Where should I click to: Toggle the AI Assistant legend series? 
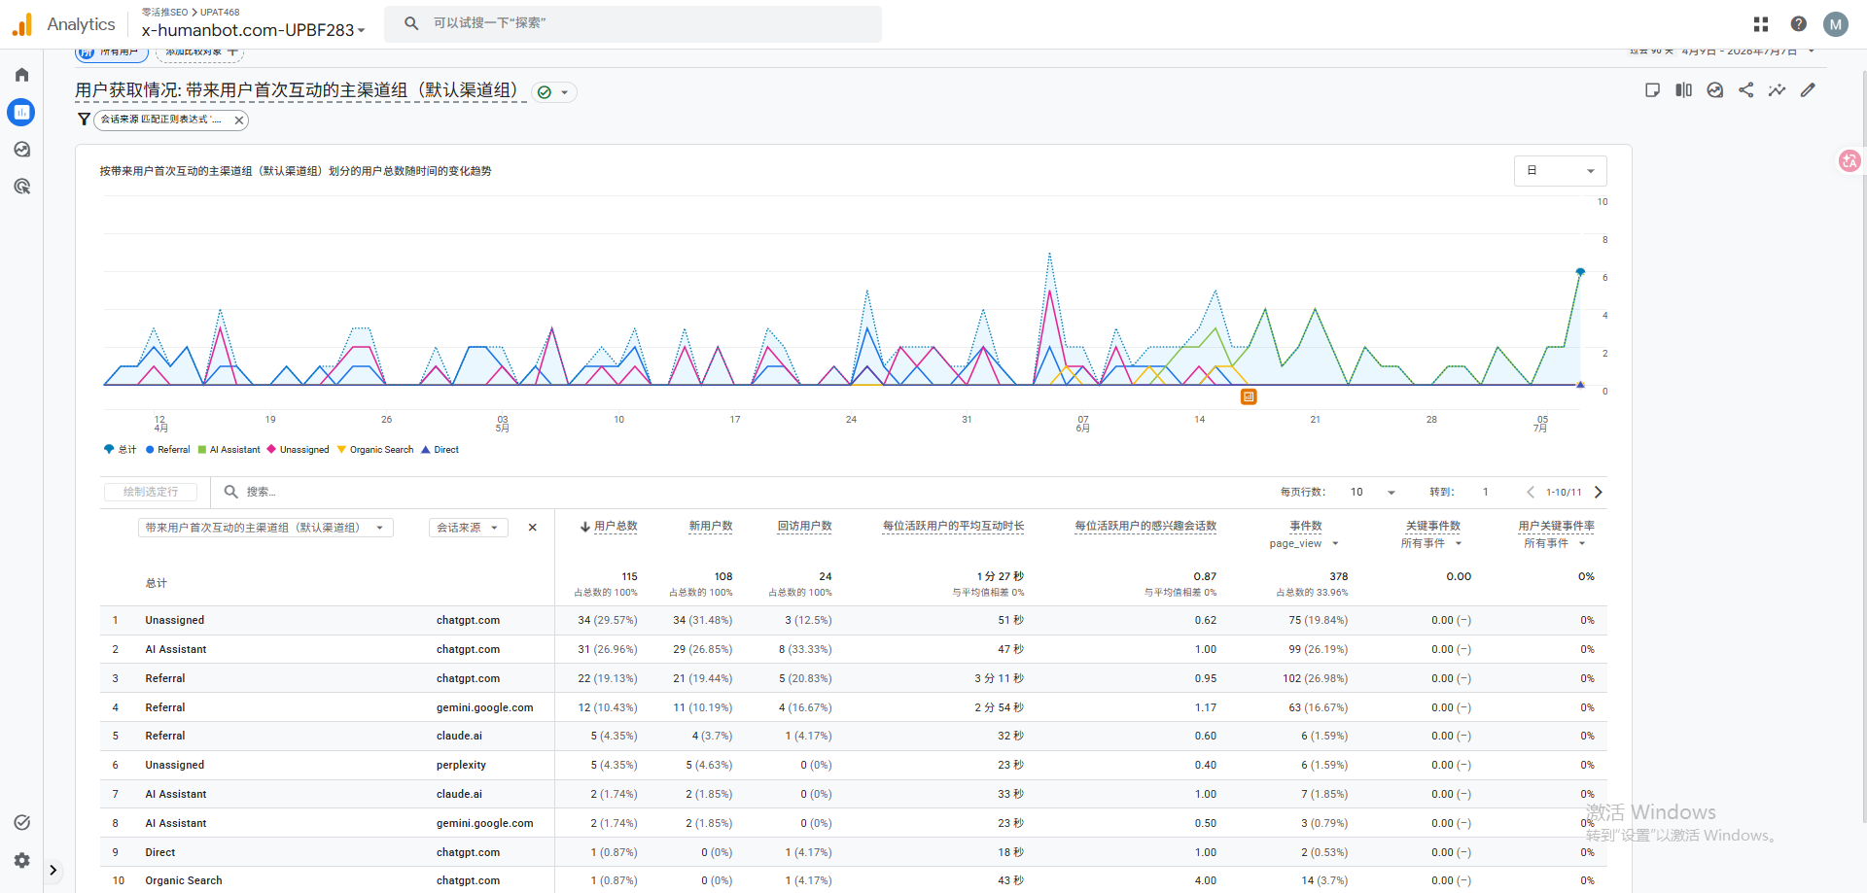coord(229,450)
